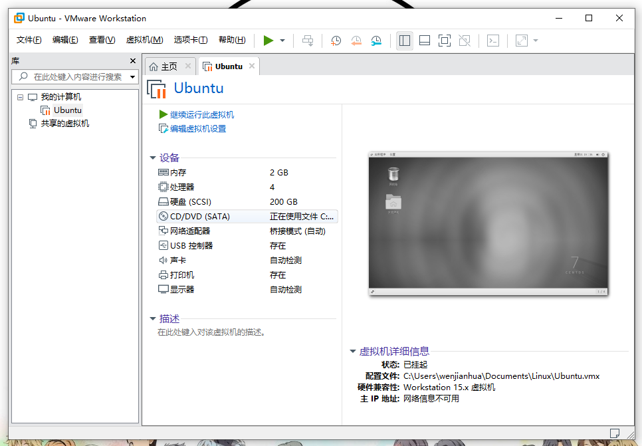
Task: Enter full screen mode icon
Action: coord(444,41)
